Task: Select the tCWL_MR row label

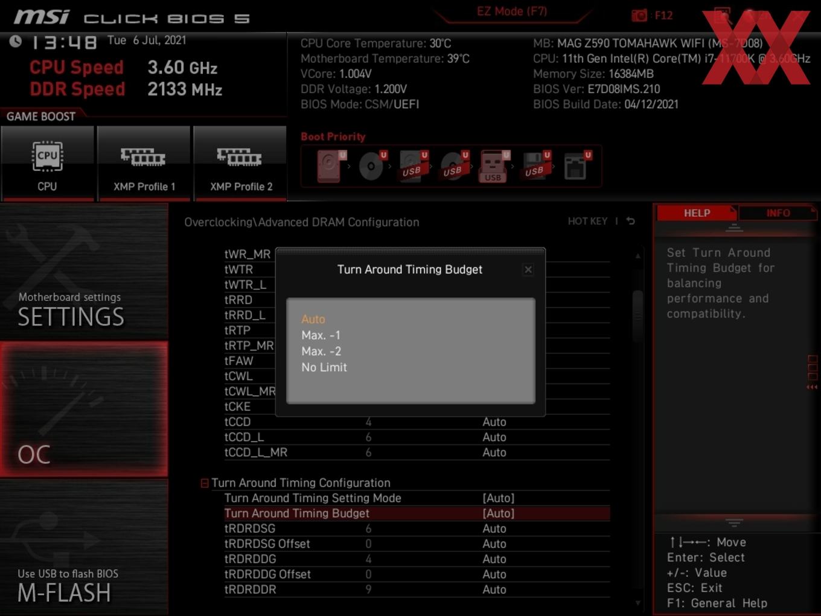Action: [x=250, y=391]
